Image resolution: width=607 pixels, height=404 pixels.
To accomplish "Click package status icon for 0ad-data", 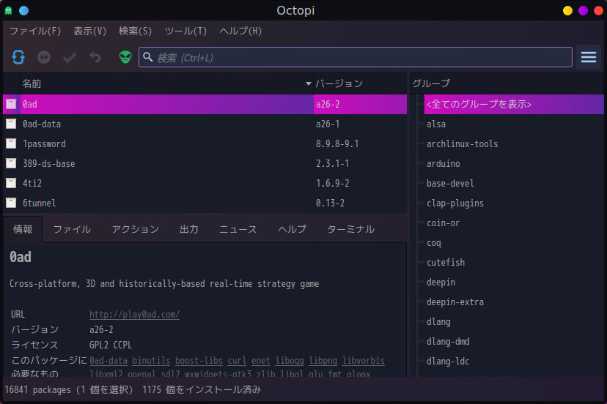I will (x=11, y=124).
